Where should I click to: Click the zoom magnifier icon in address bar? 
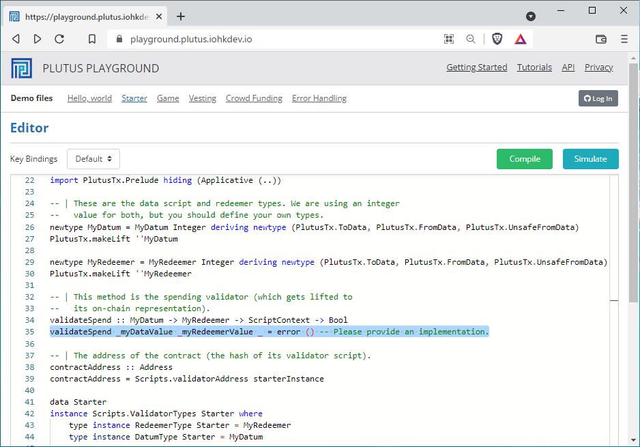pyautogui.click(x=471, y=40)
